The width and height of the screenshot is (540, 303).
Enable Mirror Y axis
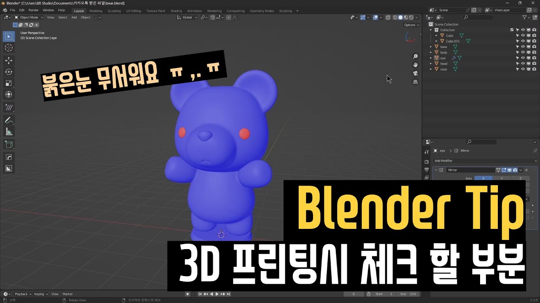(x=502, y=178)
